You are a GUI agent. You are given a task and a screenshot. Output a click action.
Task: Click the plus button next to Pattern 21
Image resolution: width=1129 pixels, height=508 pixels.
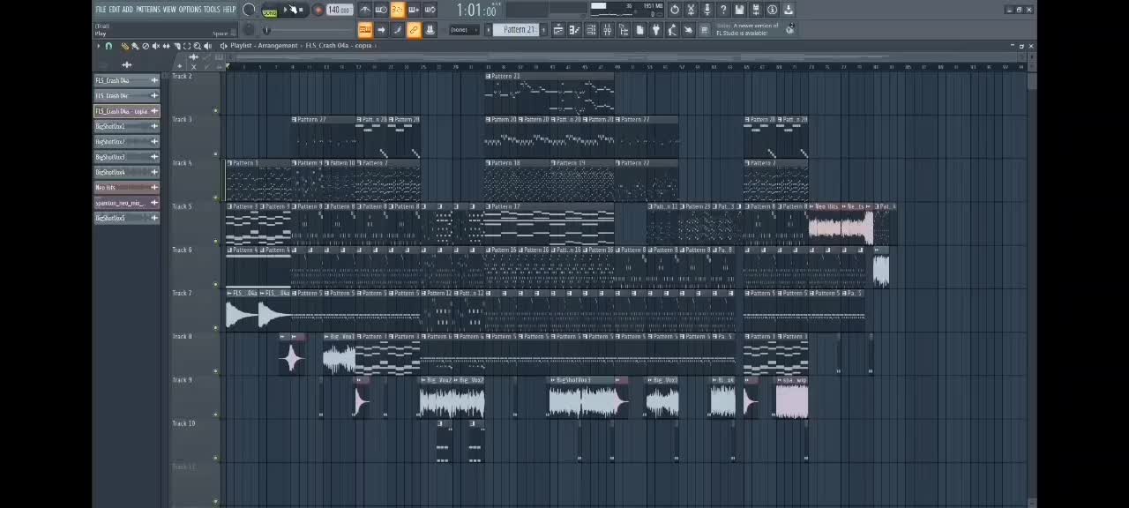[543, 30]
